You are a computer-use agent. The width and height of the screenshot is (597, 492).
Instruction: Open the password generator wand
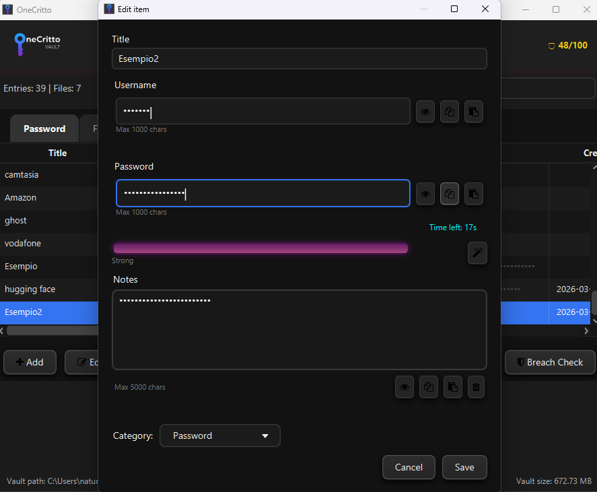point(477,253)
